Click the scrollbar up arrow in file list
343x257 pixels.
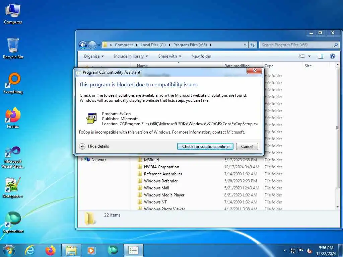click(x=338, y=65)
